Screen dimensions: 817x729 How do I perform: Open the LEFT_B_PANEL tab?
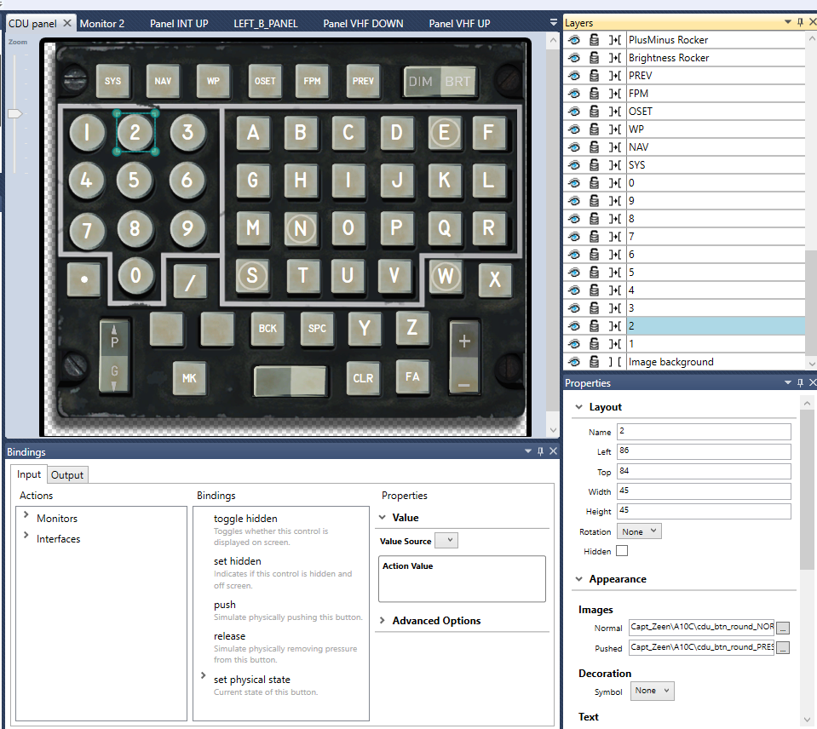[x=266, y=24]
